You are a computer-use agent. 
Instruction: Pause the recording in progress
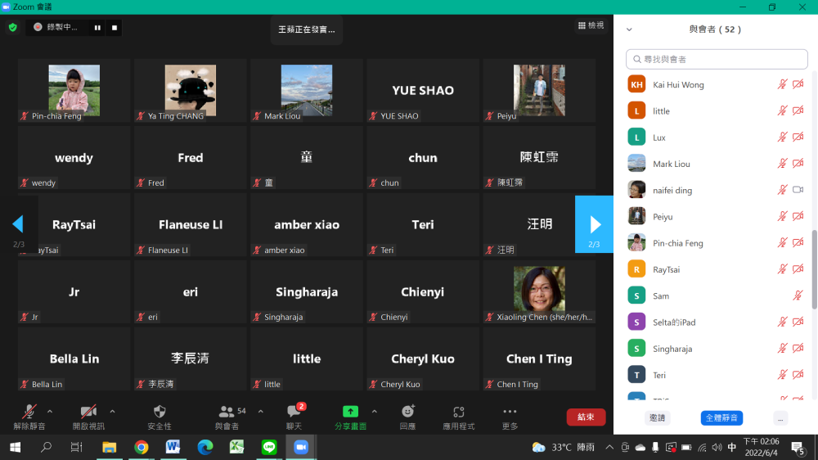click(x=97, y=27)
